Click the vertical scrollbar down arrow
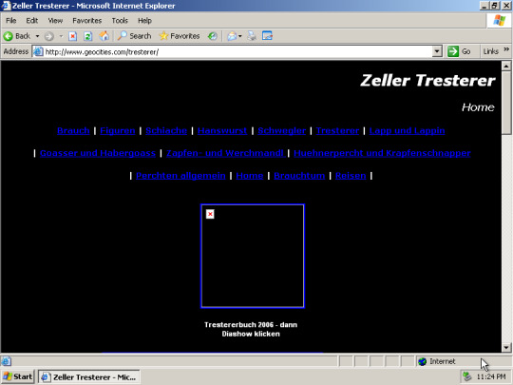The height and width of the screenshot is (385, 513). tap(506, 347)
